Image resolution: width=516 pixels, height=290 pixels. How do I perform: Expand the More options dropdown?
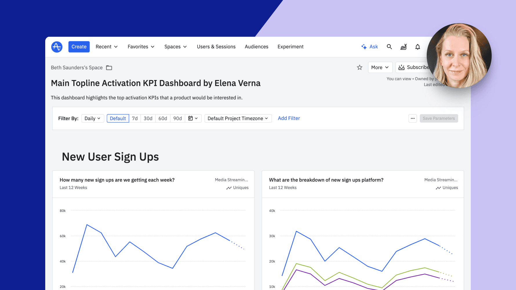click(x=380, y=67)
